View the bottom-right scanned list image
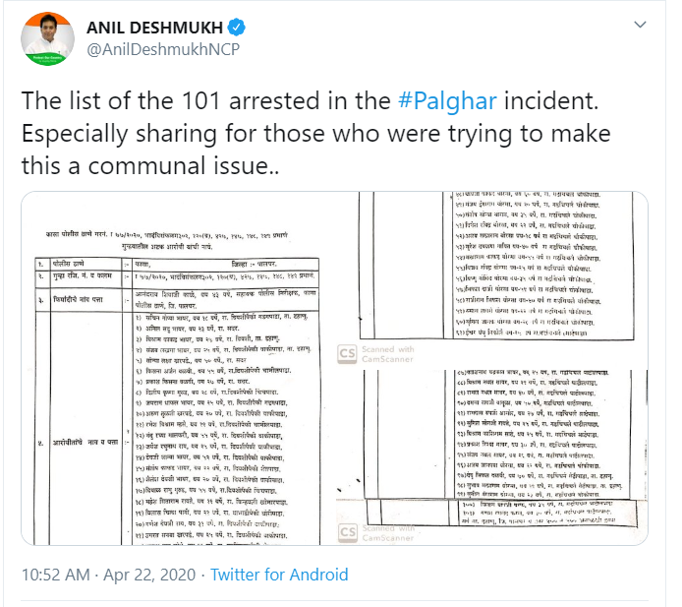The width and height of the screenshot is (682, 607). point(492,457)
